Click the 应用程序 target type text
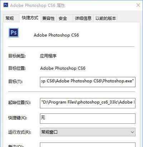Screen dimensions: 143x147 (48, 56)
